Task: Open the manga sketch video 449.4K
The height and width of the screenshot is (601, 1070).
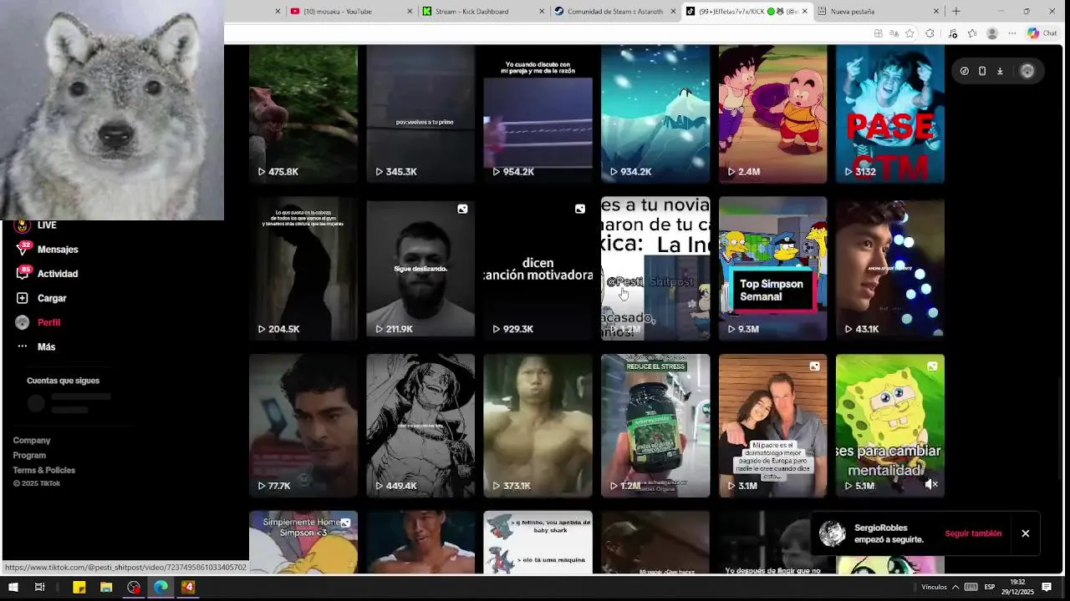Action: point(420,426)
